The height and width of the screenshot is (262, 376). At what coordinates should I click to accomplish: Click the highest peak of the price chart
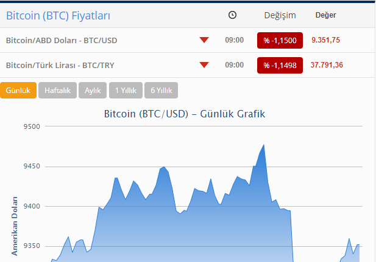coord(264,145)
